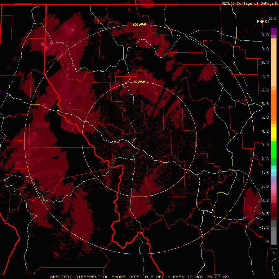Click the -1.3 value on the color scale
This screenshot has height=279, width=279.
[264, 228]
